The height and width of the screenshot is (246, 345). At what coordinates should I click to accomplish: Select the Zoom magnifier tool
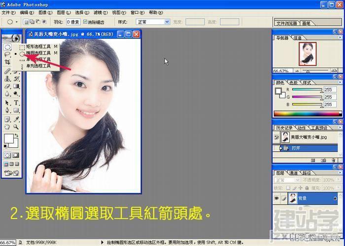tap(16, 127)
